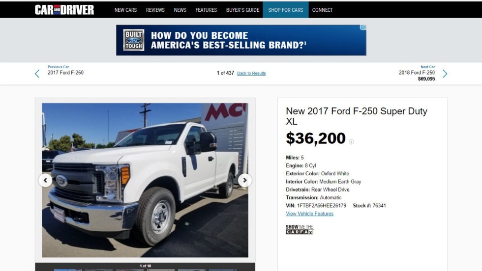Open the New Cars menu
The height and width of the screenshot is (271, 482).
[125, 10]
